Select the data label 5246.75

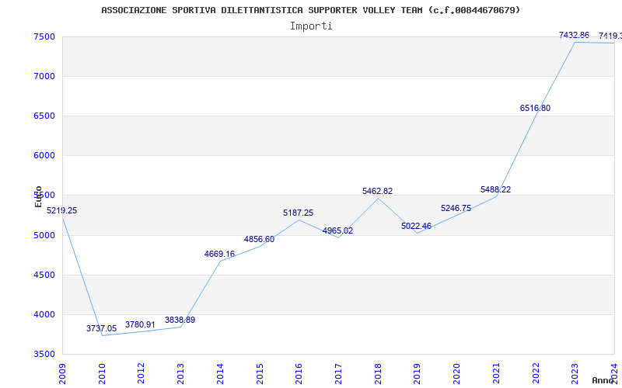(456, 208)
